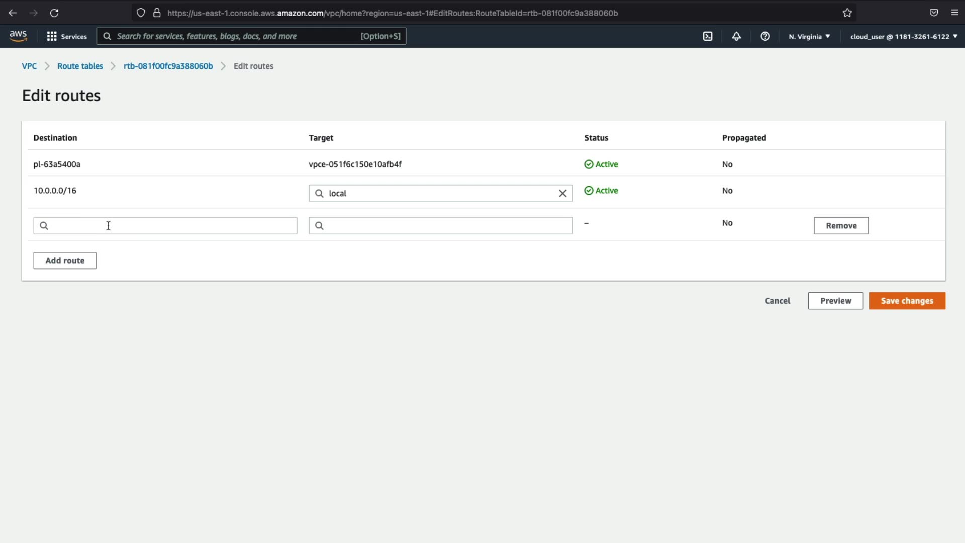The height and width of the screenshot is (543, 965).
Task: Expand the N. Virginia region dropdown
Action: pos(809,36)
